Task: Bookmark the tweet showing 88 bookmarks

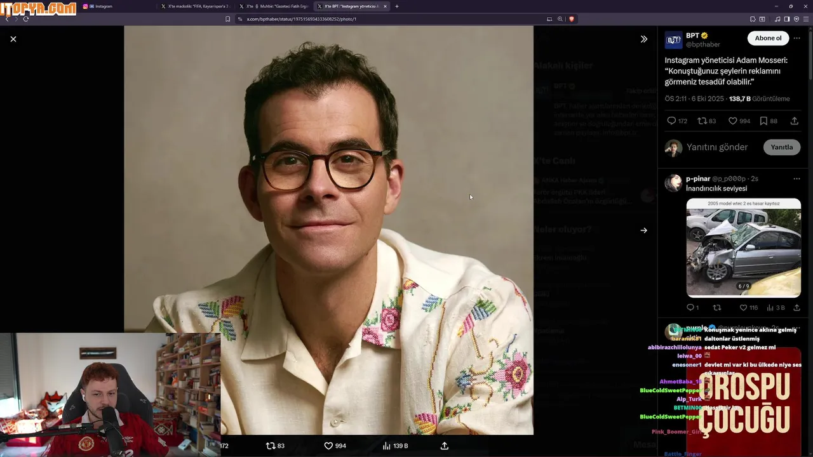Action: coord(769,121)
